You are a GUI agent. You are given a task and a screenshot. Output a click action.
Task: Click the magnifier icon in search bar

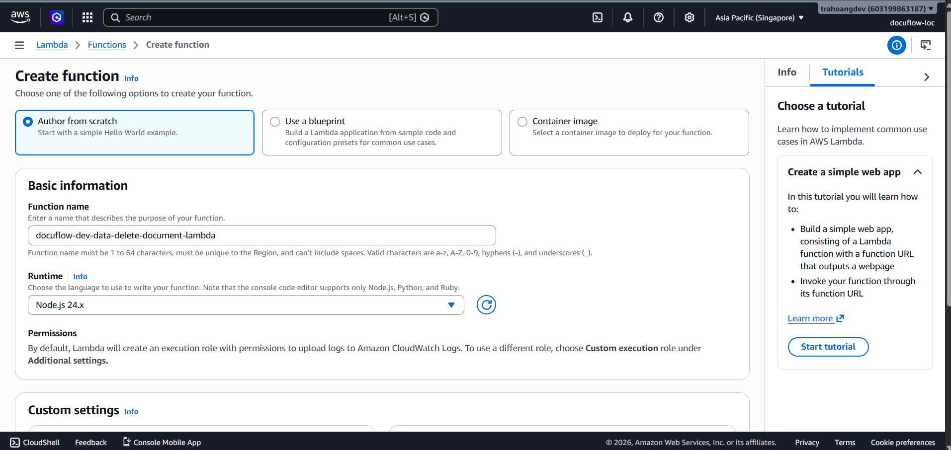click(x=115, y=17)
